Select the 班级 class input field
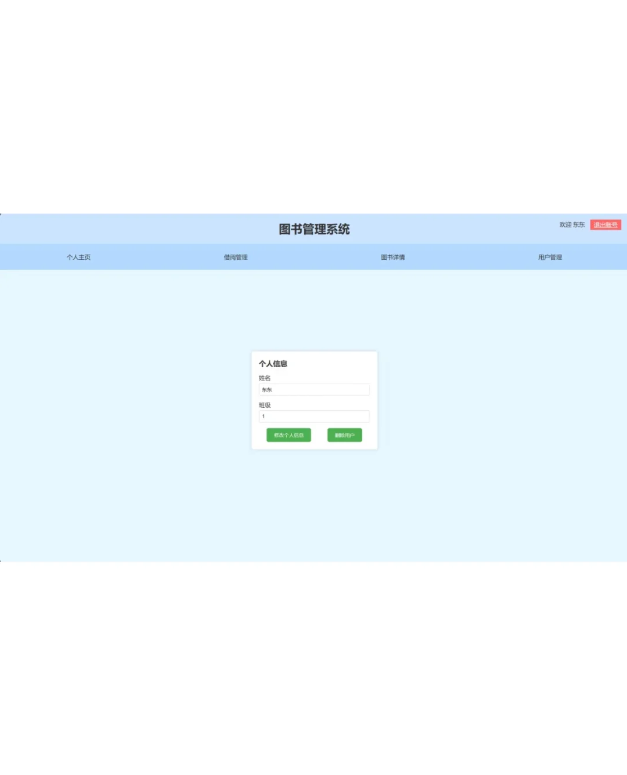627x775 pixels. 313,417
